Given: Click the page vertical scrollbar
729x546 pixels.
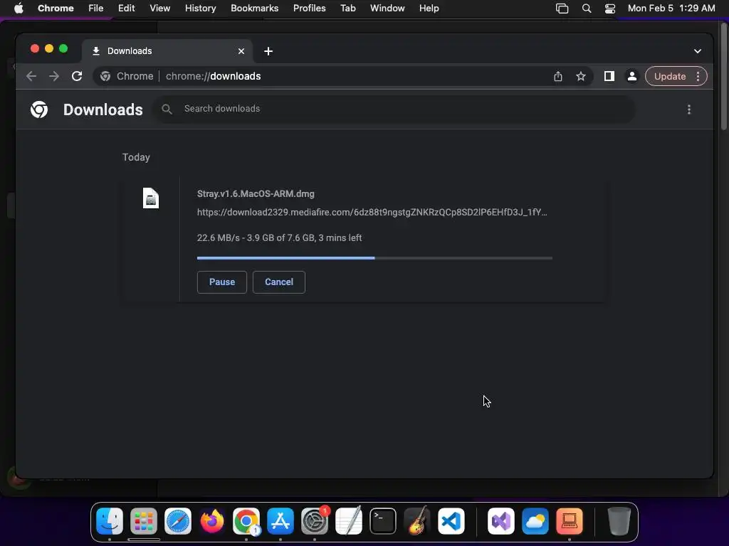Looking at the screenshot, I should 724,77.
